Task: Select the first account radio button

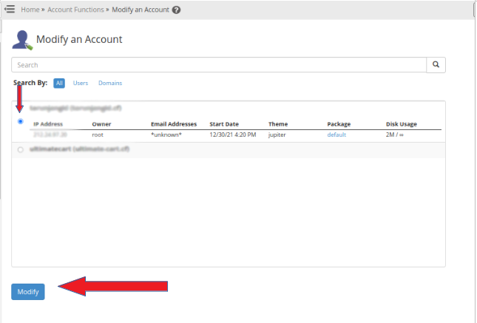Action: (x=21, y=121)
